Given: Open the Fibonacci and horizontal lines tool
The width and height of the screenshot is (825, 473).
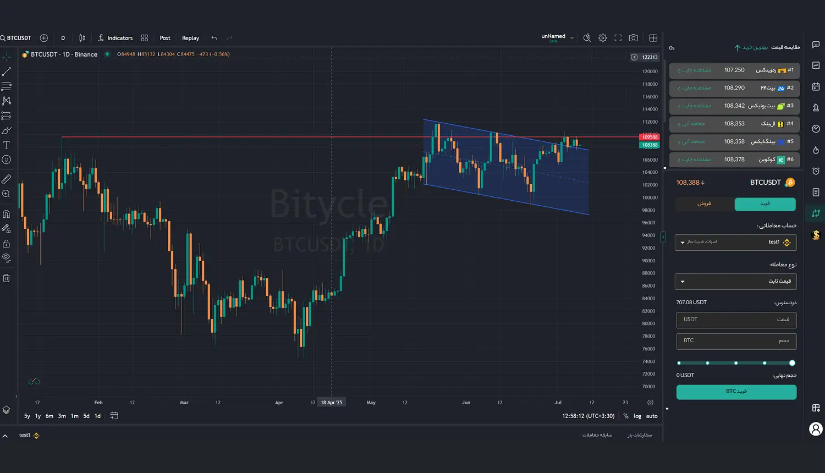Looking at the screenshot, I should 7,86.
